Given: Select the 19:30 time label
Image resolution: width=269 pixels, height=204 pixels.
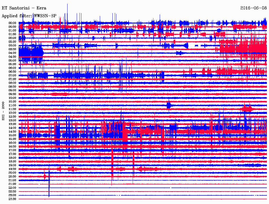Looking at the screenshot, I should [x=12, y=169].
